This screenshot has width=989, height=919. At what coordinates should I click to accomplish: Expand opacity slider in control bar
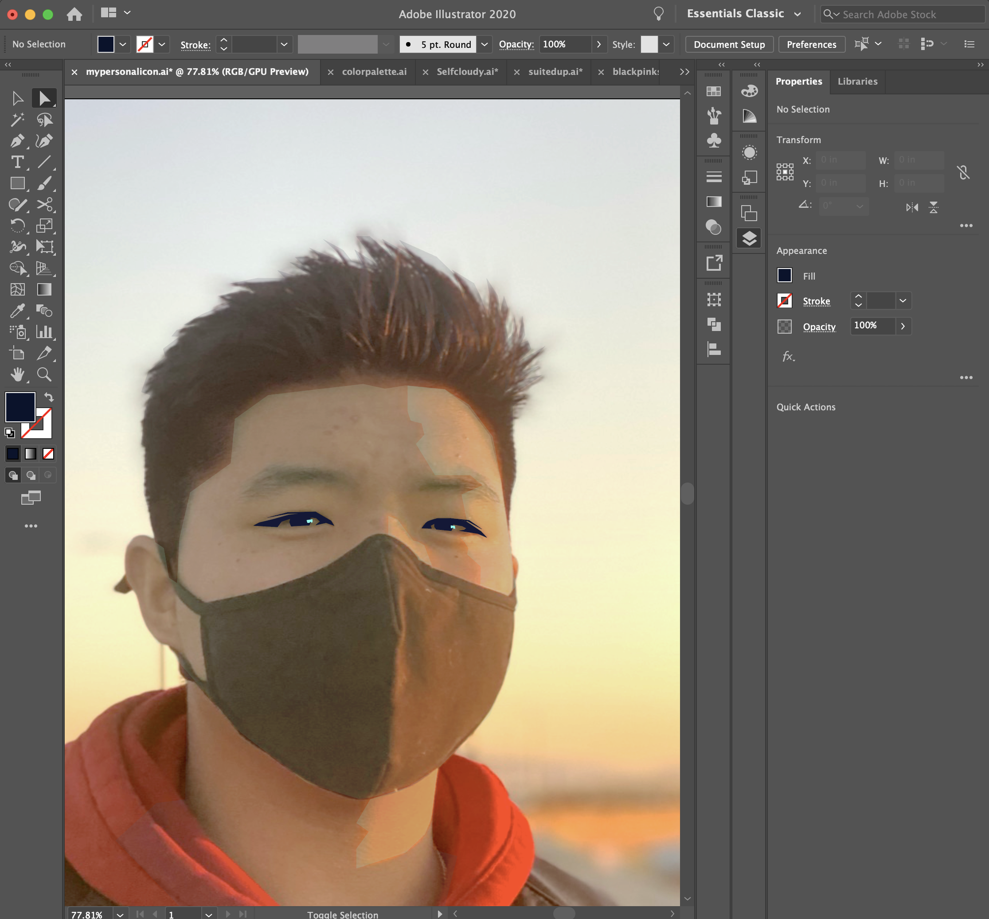pyautogui.click(x=598, y=44)
